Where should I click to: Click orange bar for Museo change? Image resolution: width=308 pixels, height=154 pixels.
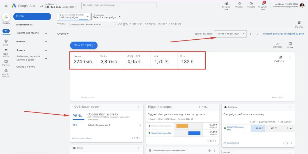[x=182, y=126]
